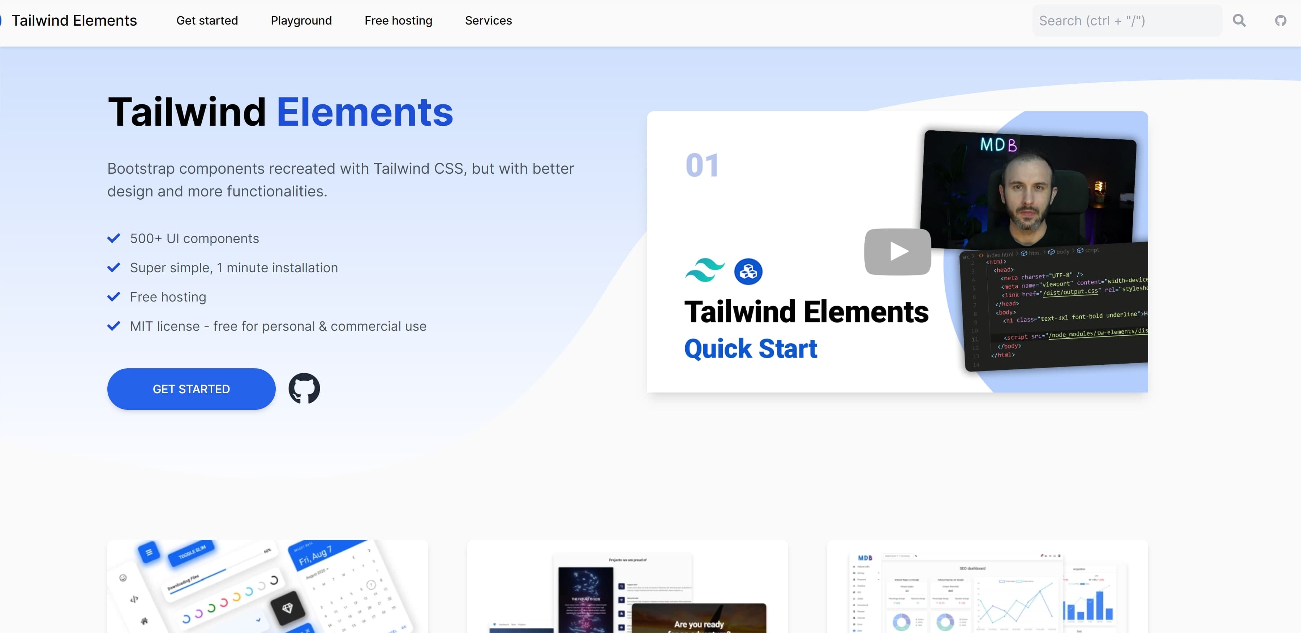Open the Get started menu item

(x=207, y=21)
